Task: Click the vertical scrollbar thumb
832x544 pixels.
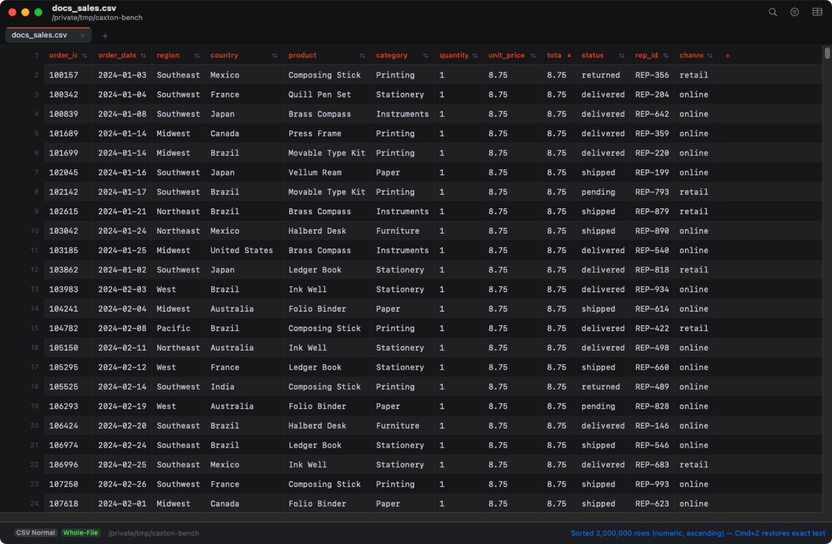Action: tap(827, 53)
